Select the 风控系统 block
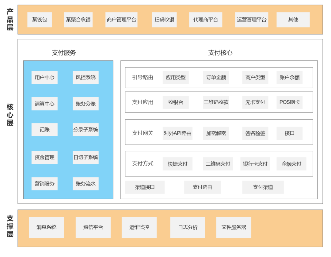331x257 pixels. pos(86,78)
